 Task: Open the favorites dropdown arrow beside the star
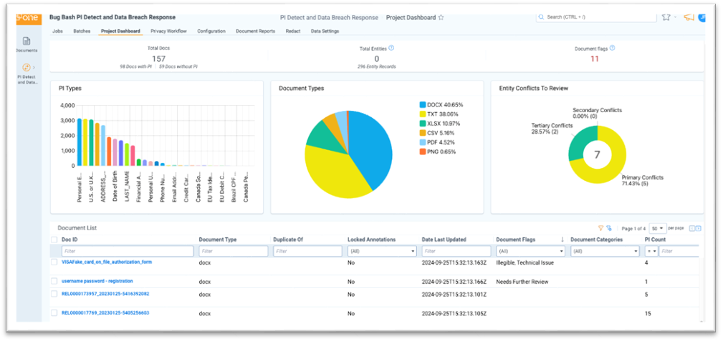click(x=676, y=17)
